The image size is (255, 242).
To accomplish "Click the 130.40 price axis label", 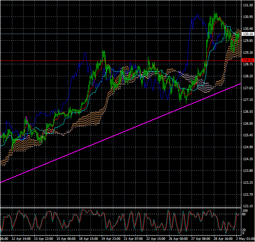I will click(248, 29).
